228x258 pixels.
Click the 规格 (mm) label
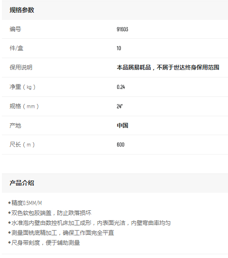[24, 106]
